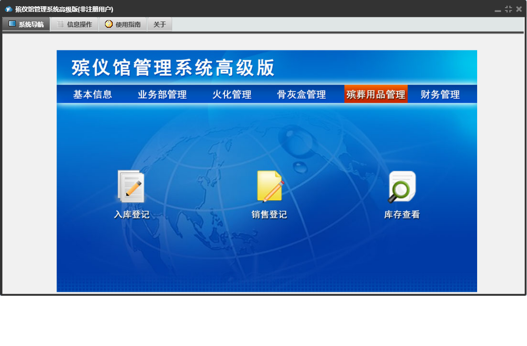Select the 关于 tab
The width and height of the screenshot is (527, 346).
(x=160, y=24)
